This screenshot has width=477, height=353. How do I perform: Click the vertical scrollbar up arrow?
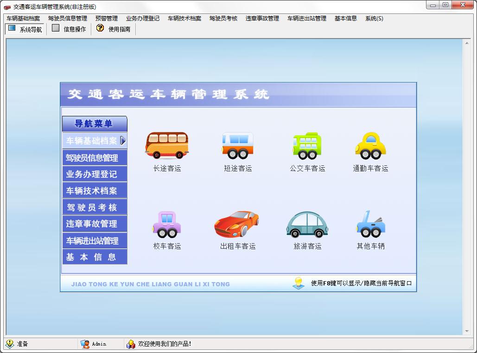pos(467,43)
